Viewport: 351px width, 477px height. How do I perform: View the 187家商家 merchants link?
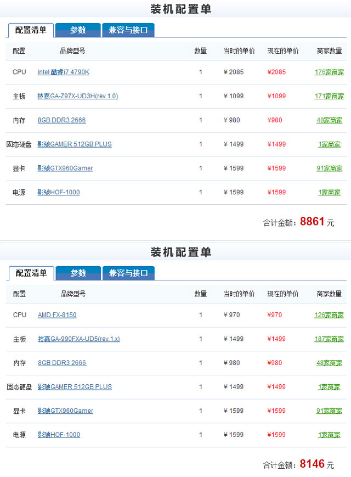click(x=329, y=339)
